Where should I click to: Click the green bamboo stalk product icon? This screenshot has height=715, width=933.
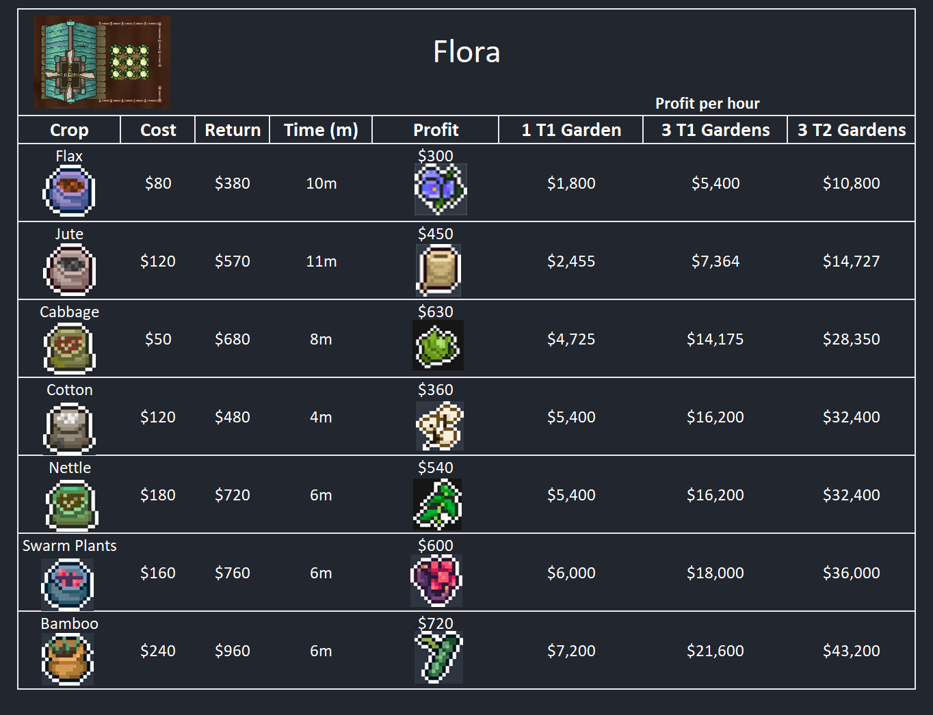click(x=439, y=658)
